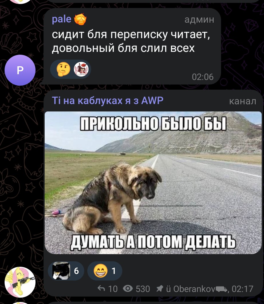The height and width of the screenshot is (304, 264).
Task: Toggle the thinking face reaction
Action: (x=63, y=69)
